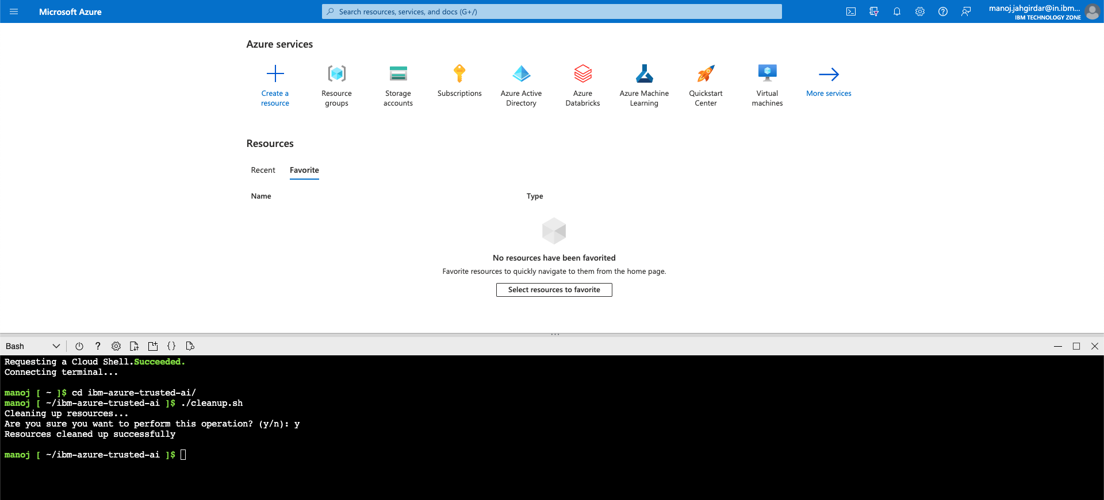Open Azure Databricks service
1104x500 pixels.
[x=583, y=86]
